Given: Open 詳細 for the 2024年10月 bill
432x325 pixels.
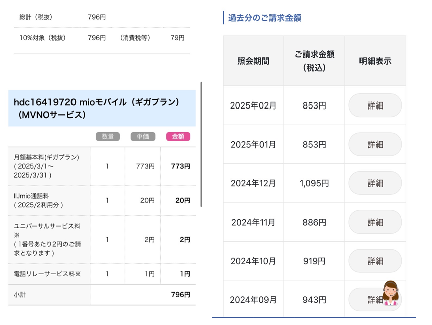Looking at the screenshot, I should point(375,261).
